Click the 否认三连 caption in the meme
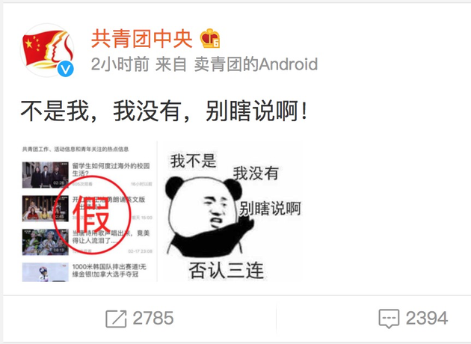This screenshot has width=471, height=344. point(227,270)
